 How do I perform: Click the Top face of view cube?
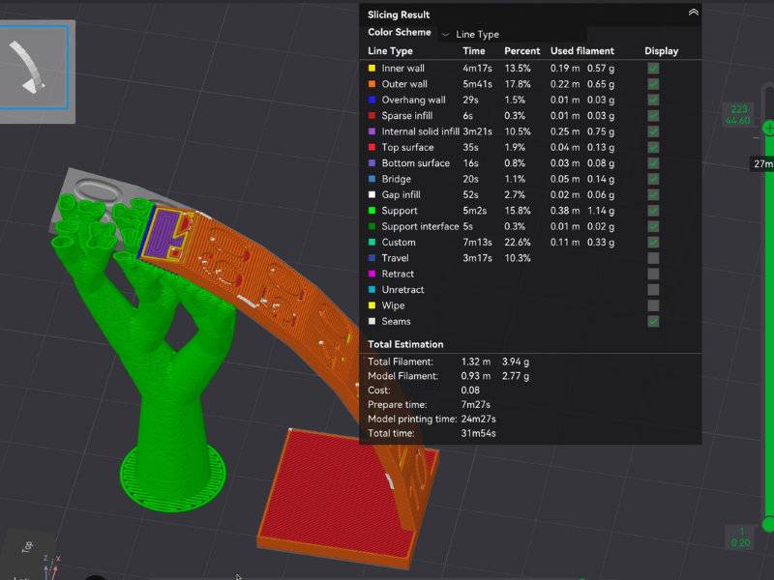click(27, 546)
